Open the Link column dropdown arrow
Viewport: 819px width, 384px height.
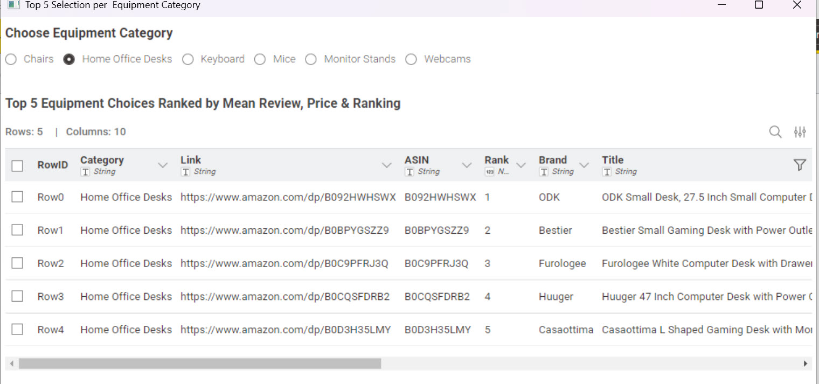coord(386,165)
